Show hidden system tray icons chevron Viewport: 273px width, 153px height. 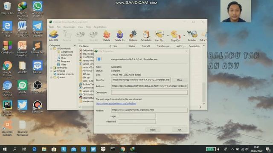(232, 149)
